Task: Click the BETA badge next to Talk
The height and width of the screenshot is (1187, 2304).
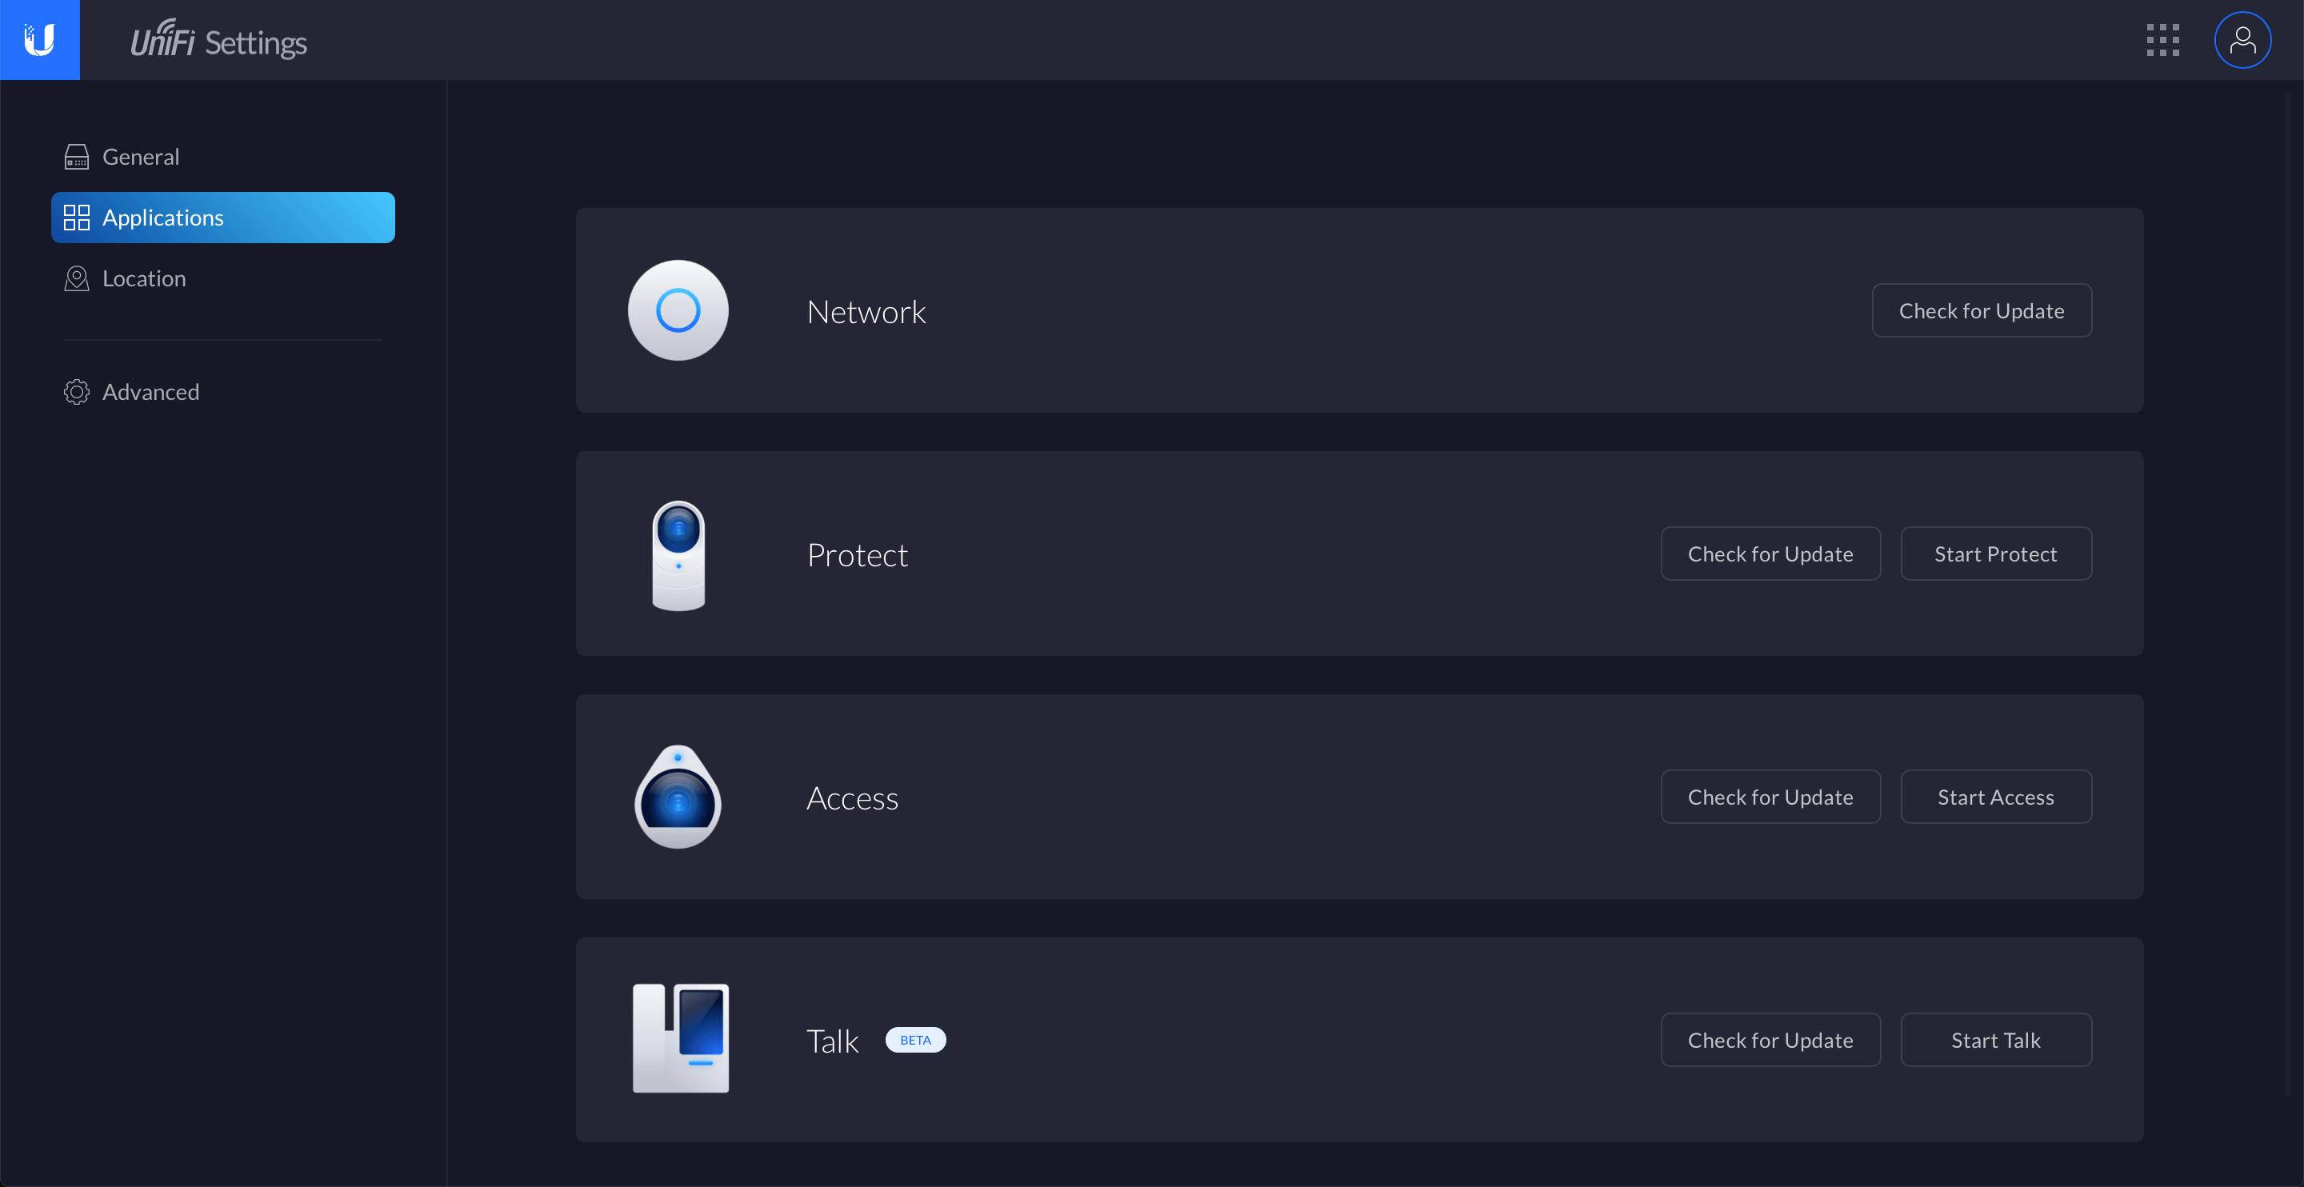Action: (x=915, y=1039)
